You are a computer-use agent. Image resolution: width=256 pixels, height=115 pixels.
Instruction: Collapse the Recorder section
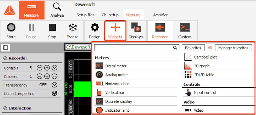coord(5,58)
